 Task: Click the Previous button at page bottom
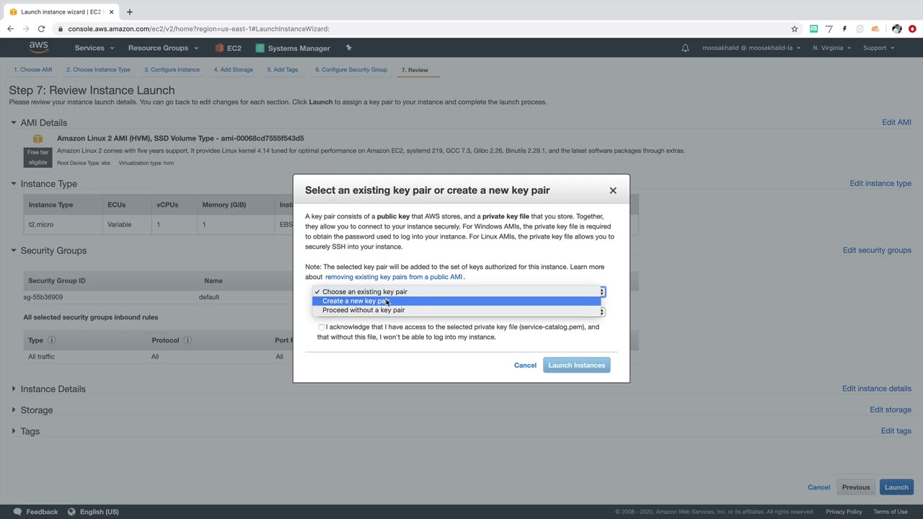pos(856,487)
